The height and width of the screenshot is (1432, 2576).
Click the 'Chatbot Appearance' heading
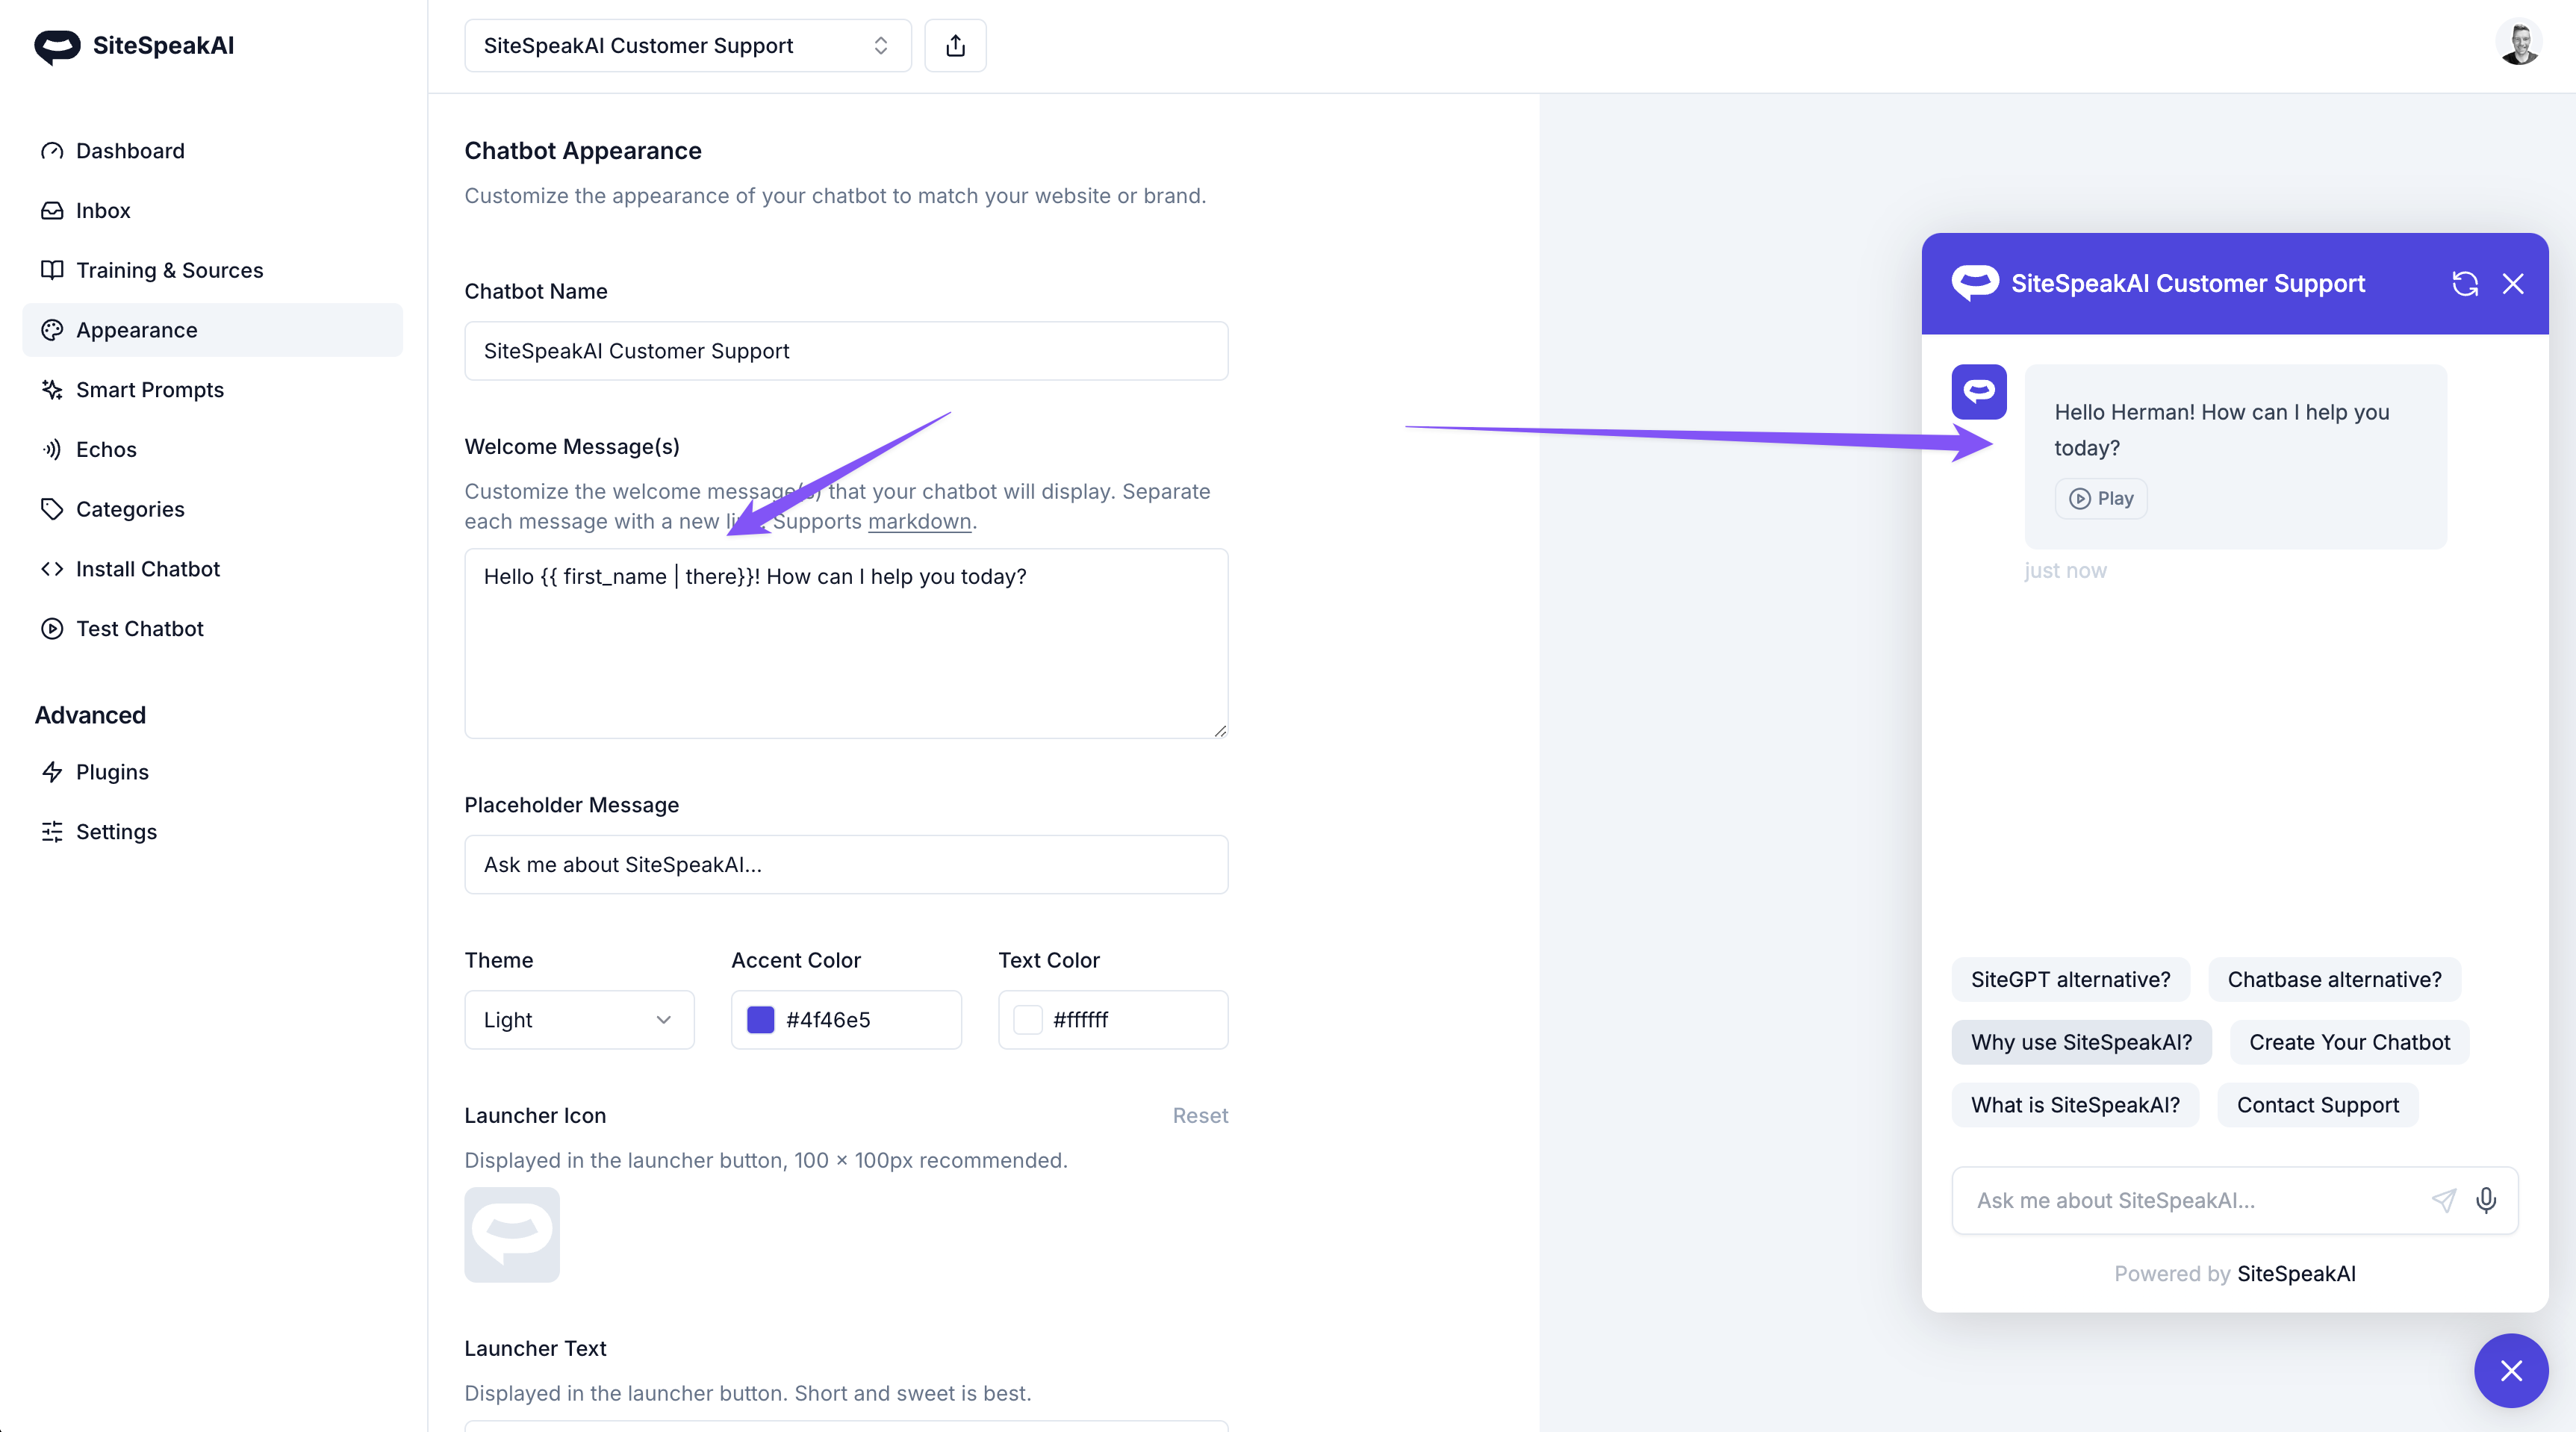(583, 150)
